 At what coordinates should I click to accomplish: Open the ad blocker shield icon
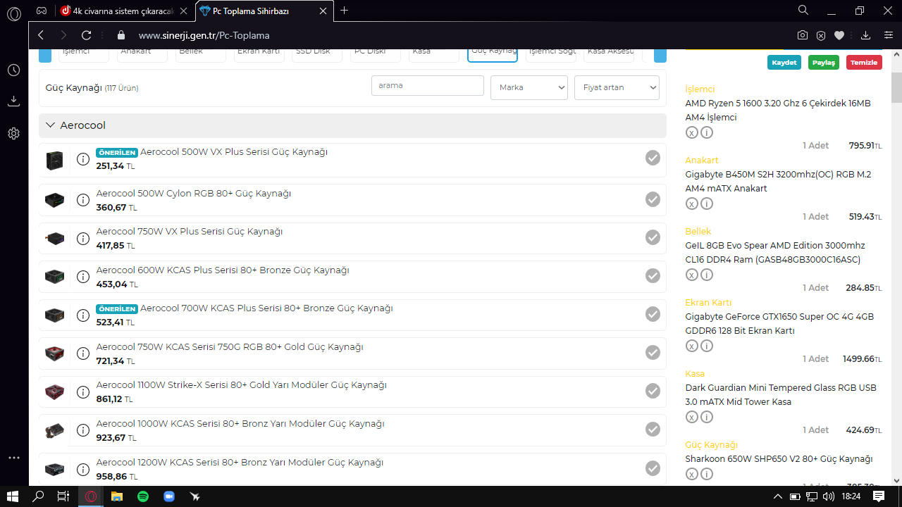pos(821,35)
